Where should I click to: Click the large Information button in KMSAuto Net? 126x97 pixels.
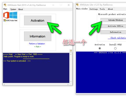38,36
